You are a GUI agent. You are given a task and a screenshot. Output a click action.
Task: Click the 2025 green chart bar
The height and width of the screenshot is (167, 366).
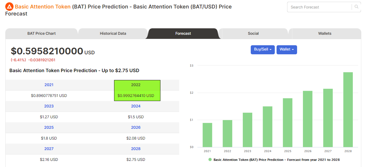[288, 123]
